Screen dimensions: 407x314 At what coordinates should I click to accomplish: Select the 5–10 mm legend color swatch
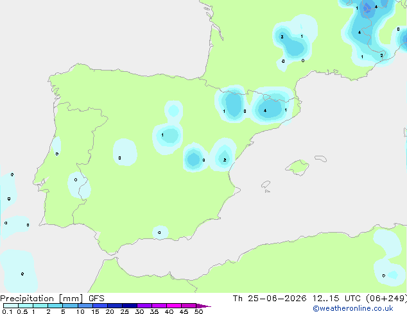(70, 306)
